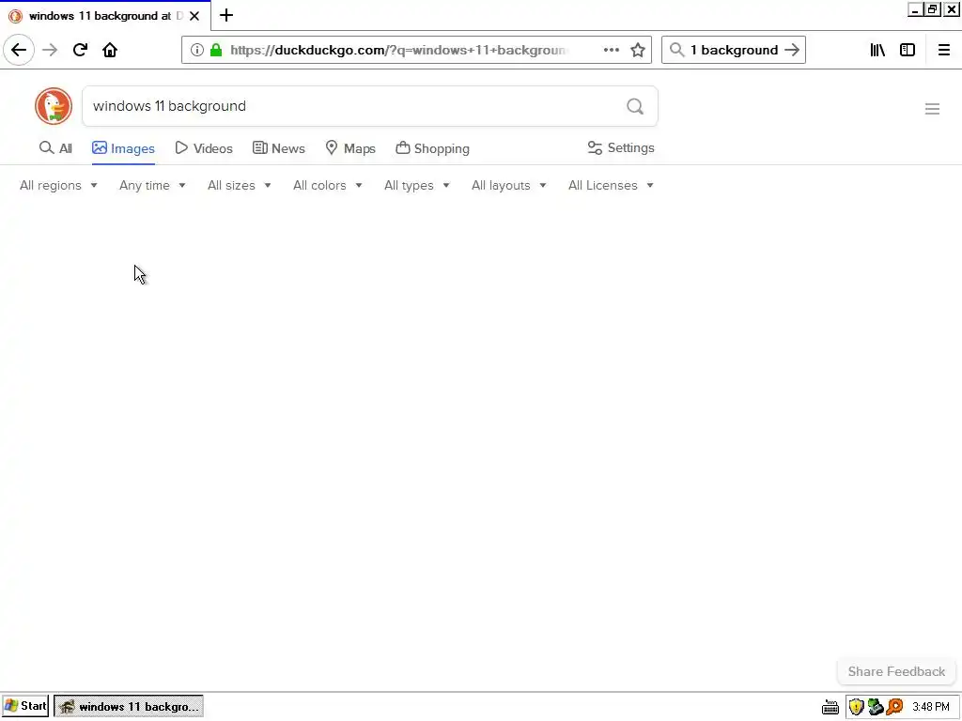Close the windows 11 background tab
Viewport: 962px width, 721px height.
pos(194,16)
